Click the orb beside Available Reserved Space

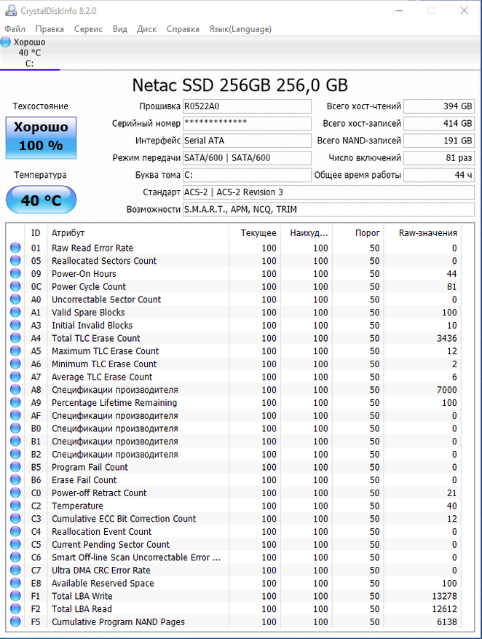point(15,584)
